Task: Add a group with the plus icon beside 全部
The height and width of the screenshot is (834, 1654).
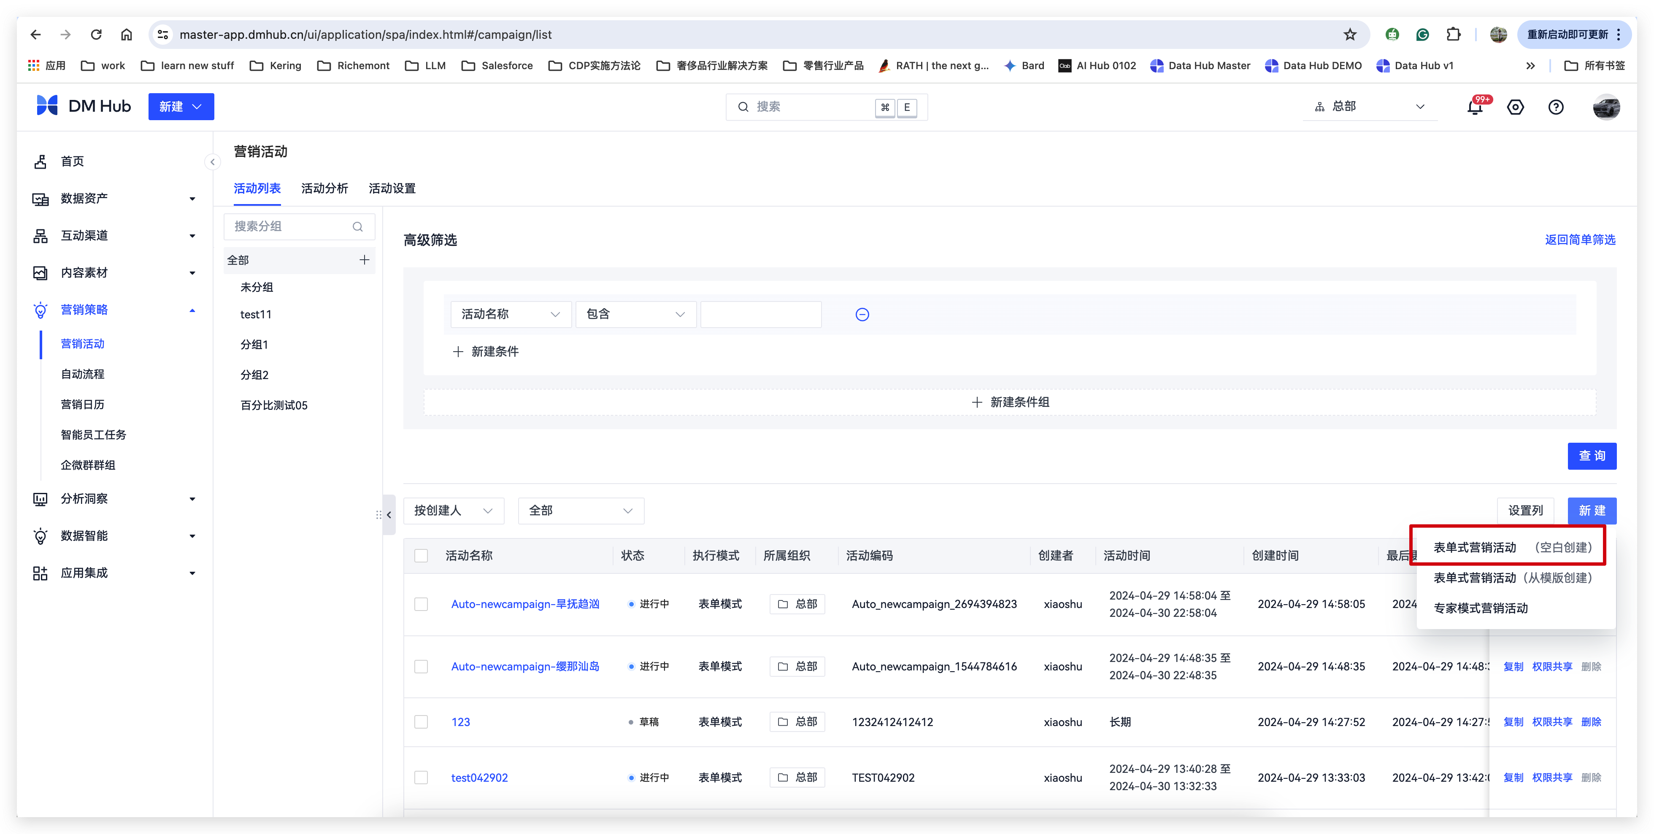Action: pos(364,260)
